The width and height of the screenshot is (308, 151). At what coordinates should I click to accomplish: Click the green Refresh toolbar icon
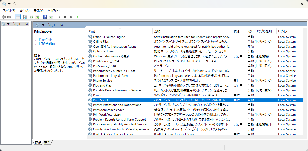click(x=31, y=17)
